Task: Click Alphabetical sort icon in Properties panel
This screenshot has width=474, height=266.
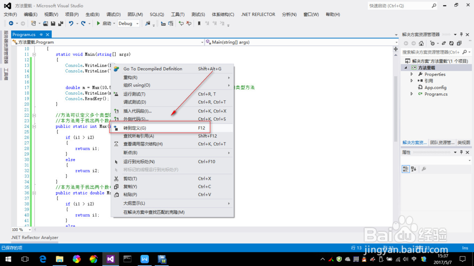Action: click(413, 169)
